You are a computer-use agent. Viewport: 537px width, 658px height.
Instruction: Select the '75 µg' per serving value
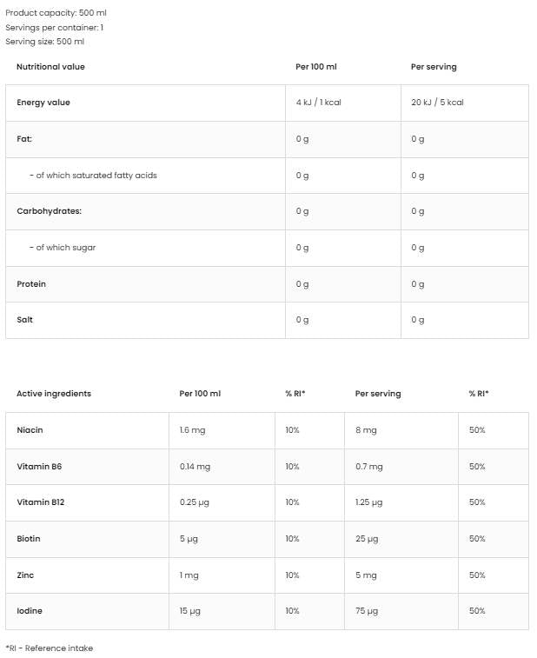tap(367, 611)
